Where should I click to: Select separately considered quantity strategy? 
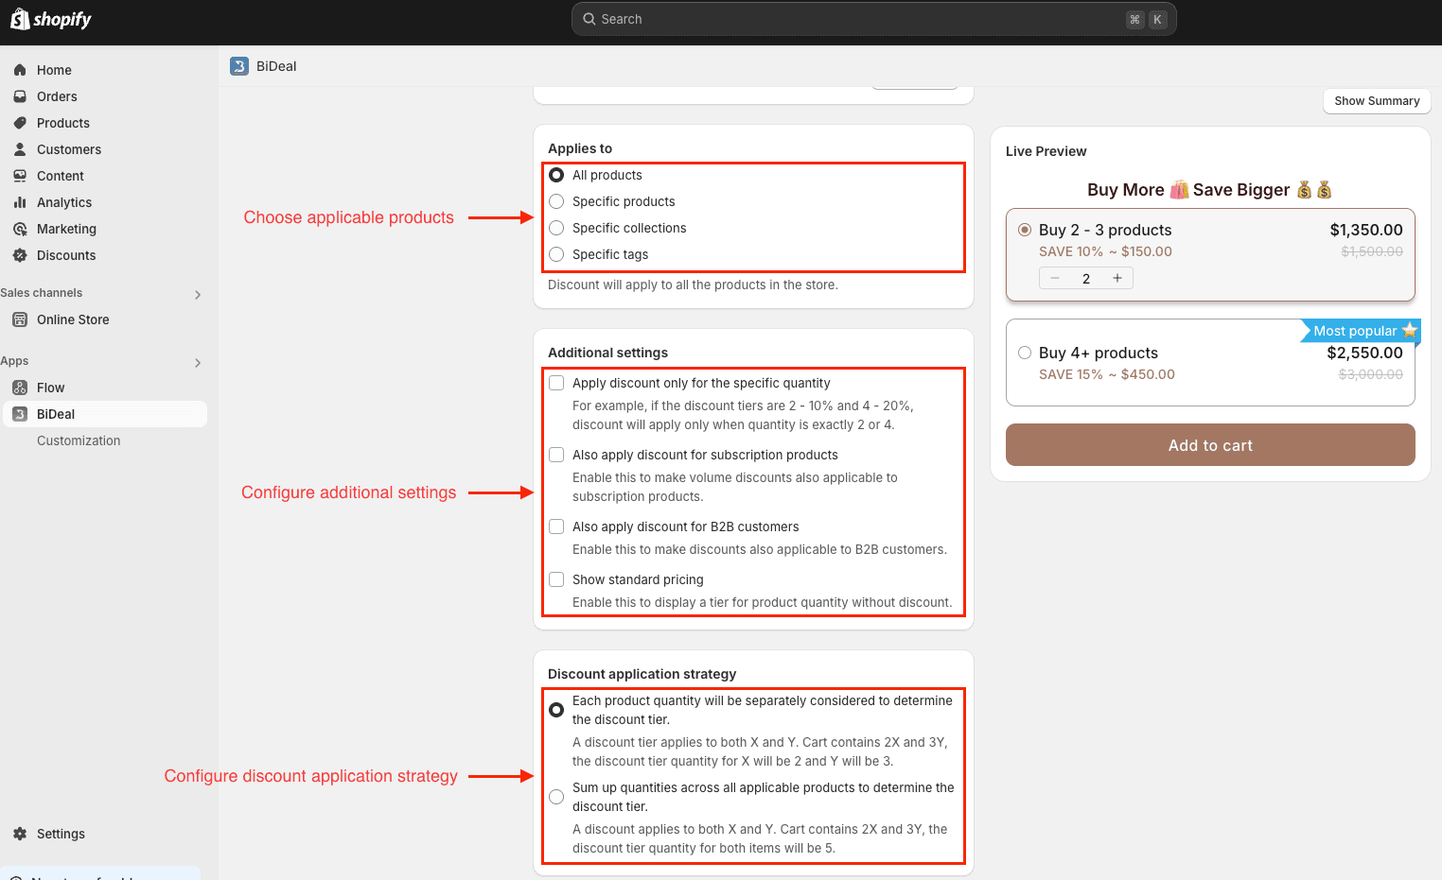556,710
